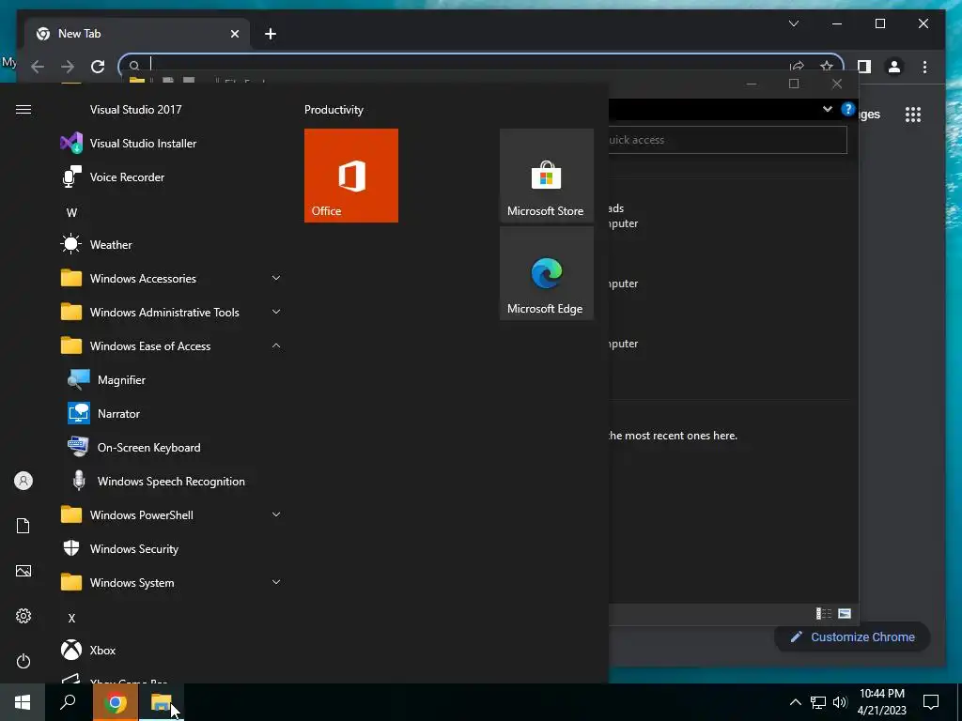Open Chrome tab search dropdown
This screenshot has height=721, width=962.
tap(793, 23)
